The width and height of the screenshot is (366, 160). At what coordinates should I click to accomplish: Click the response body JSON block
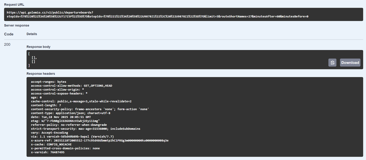tap(195, 59)
